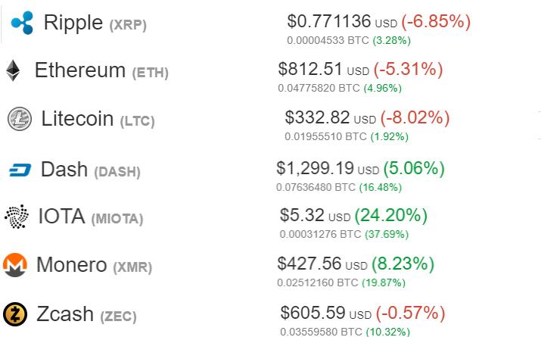Click IOTA's 24.20% change value
This screenshot has width=541, height=337.
click(391, 215)
